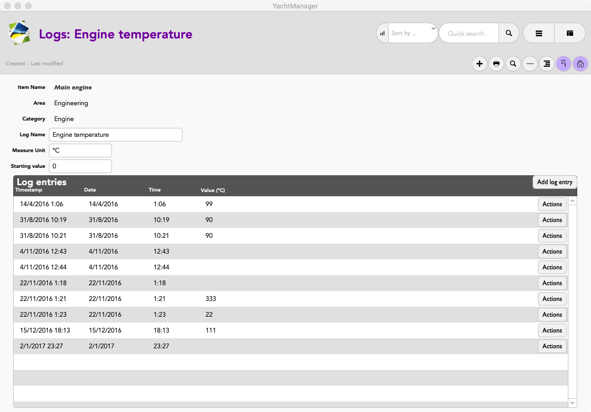
Task: Click the right-aligned lines icon
Action: pos(547,64)
